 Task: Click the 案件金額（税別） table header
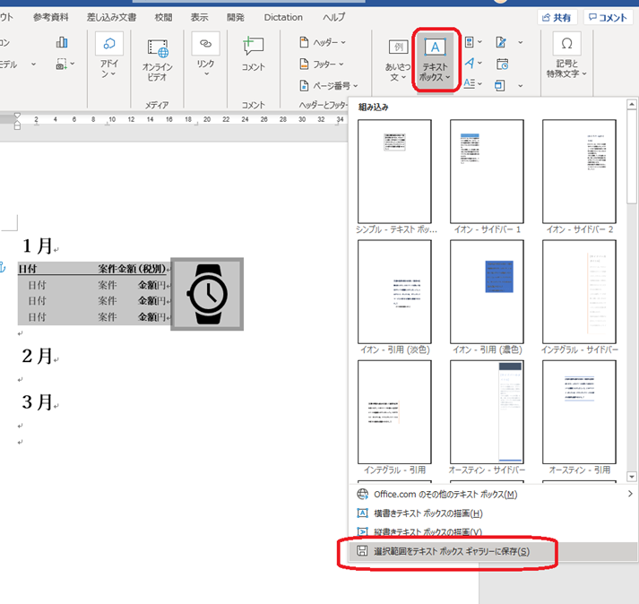(132, 269)
